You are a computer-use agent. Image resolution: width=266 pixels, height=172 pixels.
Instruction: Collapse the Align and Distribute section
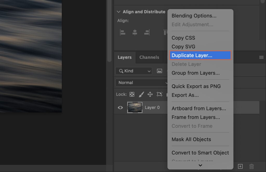[x=118, y=12]
